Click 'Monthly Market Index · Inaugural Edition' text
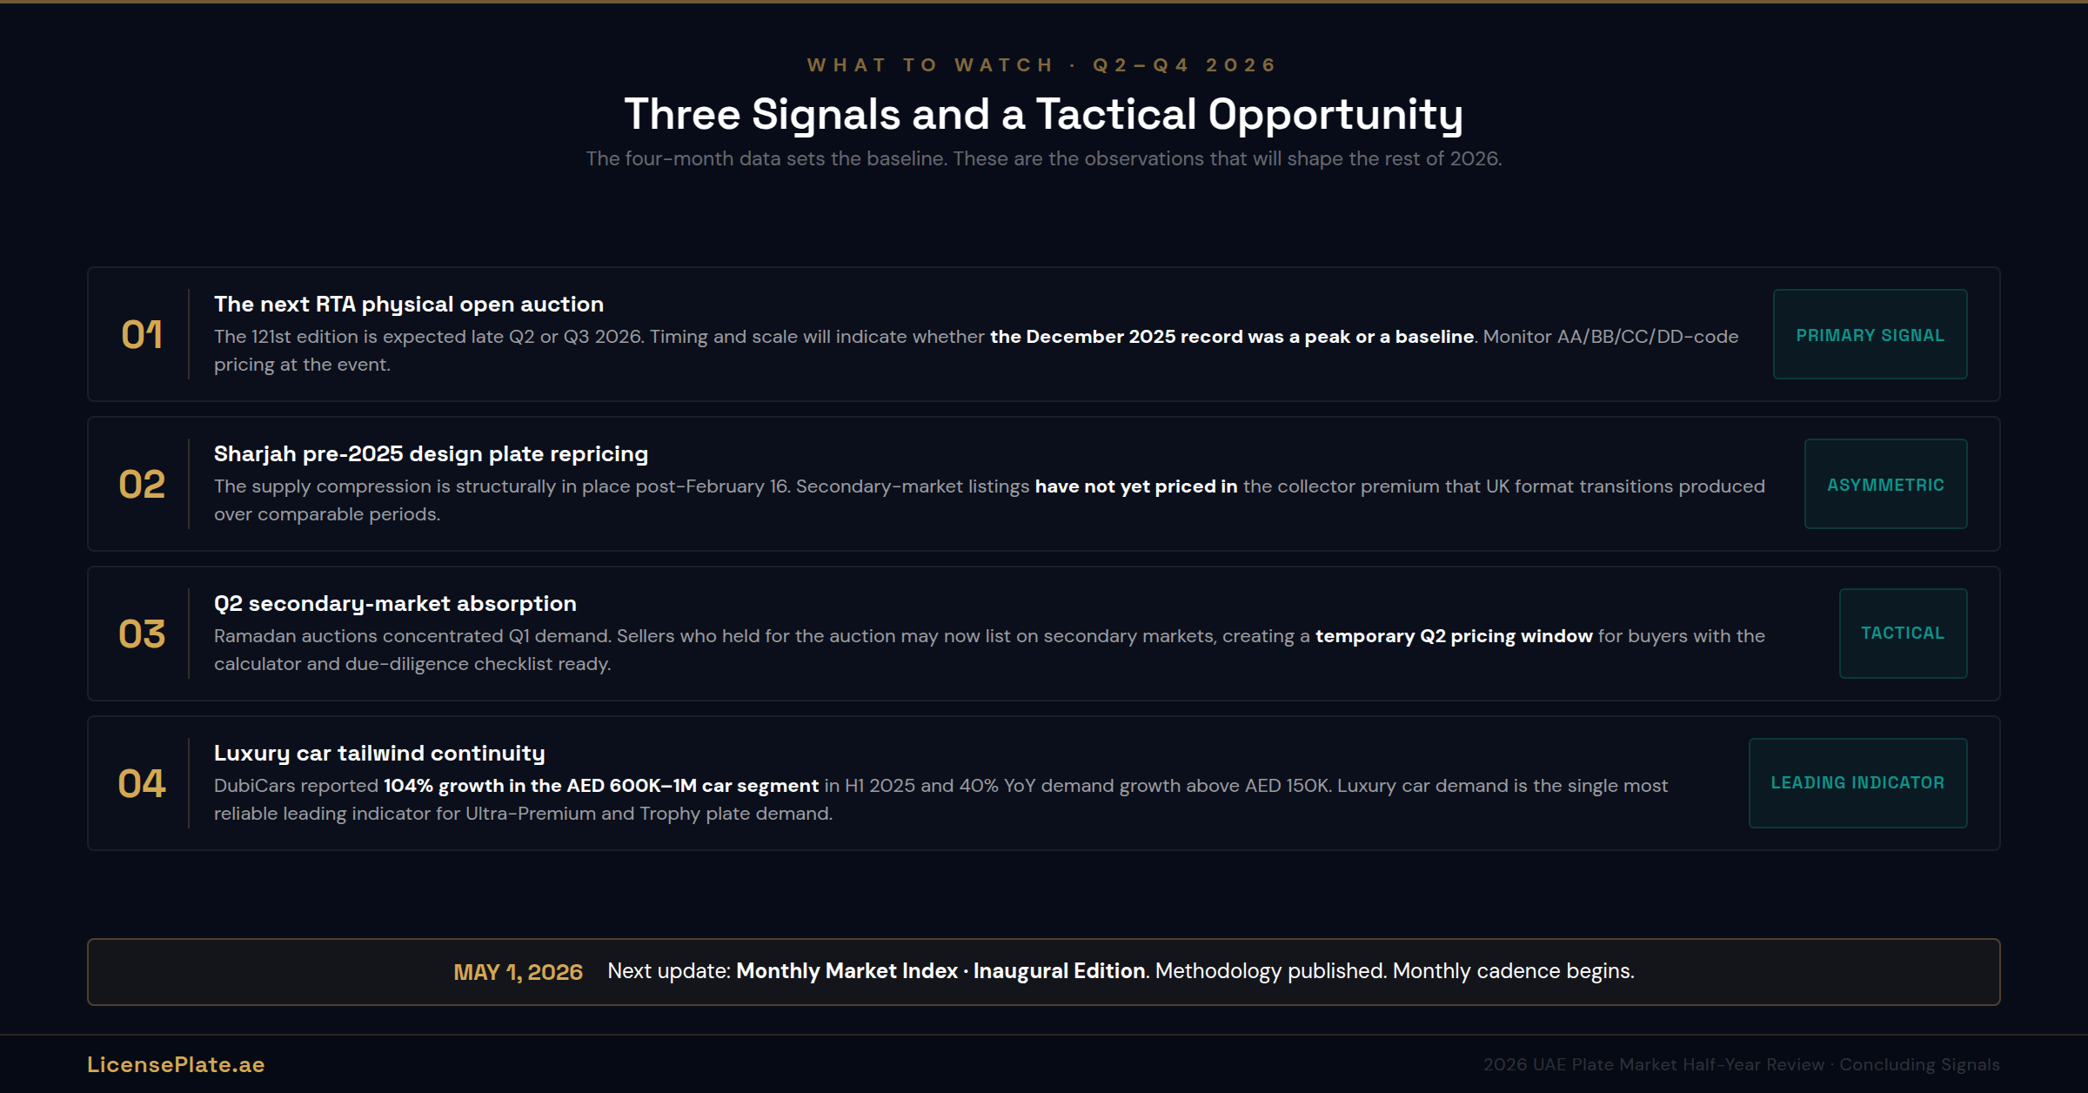This screenshot has height=1093, width=2088. pos(940,971)
